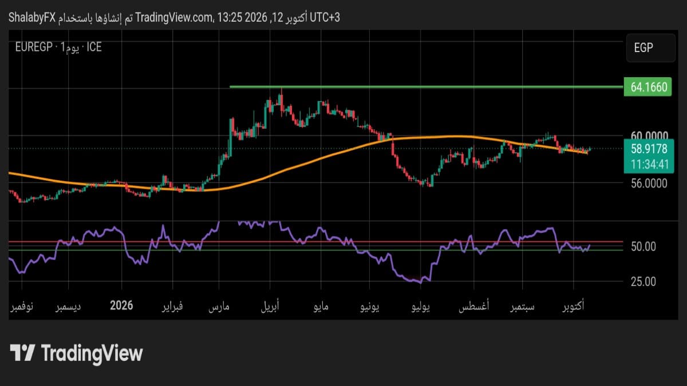Click the ديسمبر month label
This screenshot has height=386, width=687.
pos(68,306)
